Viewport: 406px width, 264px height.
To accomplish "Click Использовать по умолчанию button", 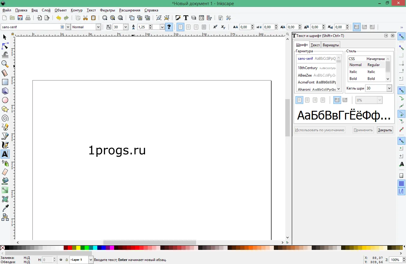I will pos(320,130).
